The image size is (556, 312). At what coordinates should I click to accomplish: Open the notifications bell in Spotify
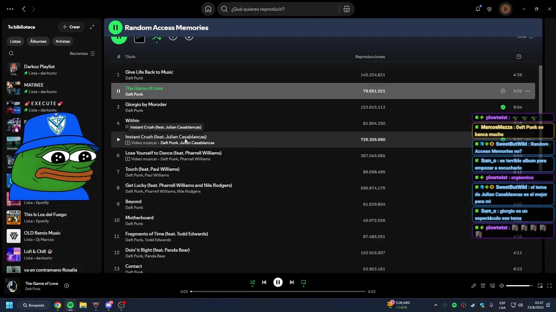[x=478, y=9]
